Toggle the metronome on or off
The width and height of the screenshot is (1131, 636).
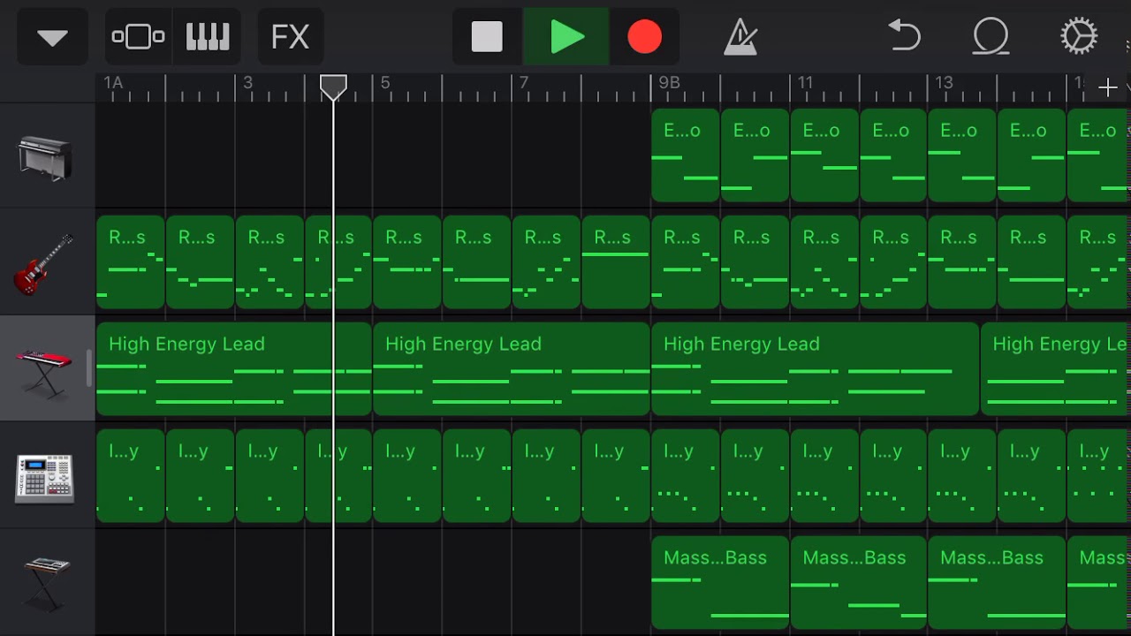739,37
